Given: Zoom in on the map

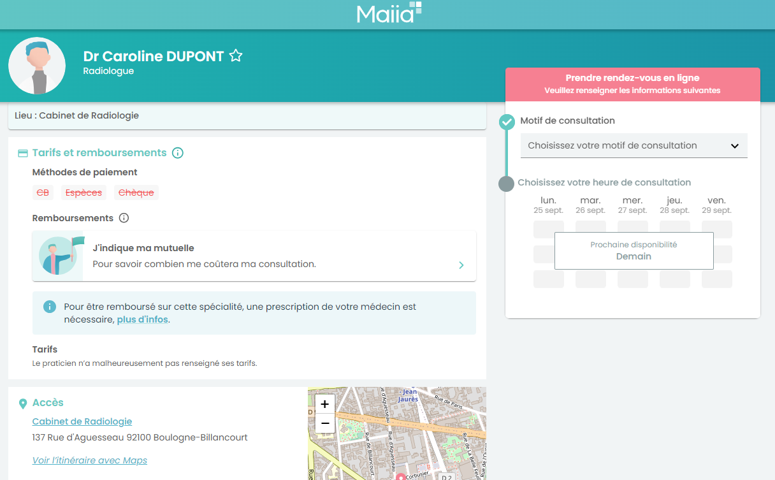Looking at the screenshot, I should tap(324, 404).
